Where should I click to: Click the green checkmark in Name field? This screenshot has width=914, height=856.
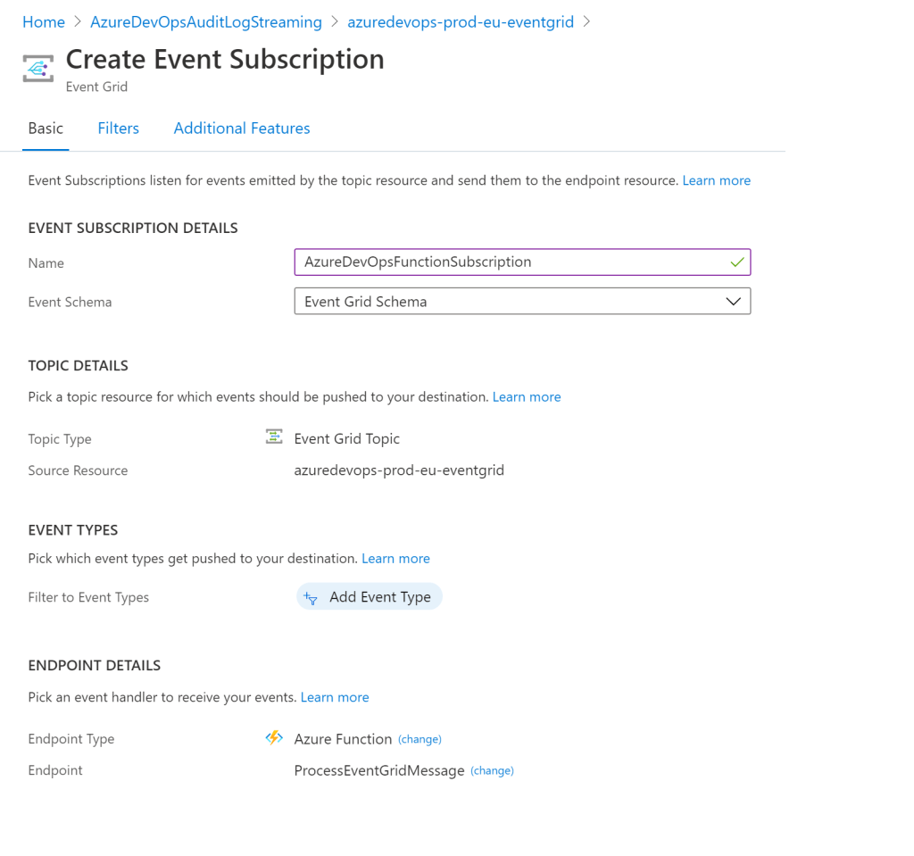pyautogui.click(x=736, y=262)
